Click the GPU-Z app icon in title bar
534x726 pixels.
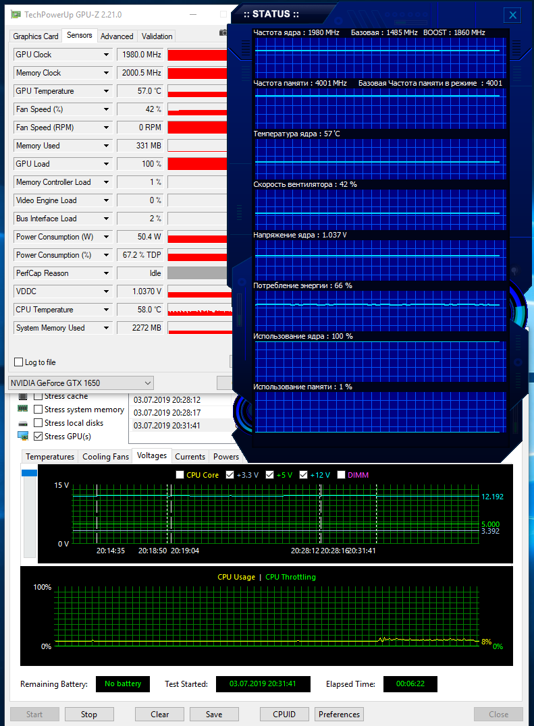pyautogui.click(x=16, y=15)
